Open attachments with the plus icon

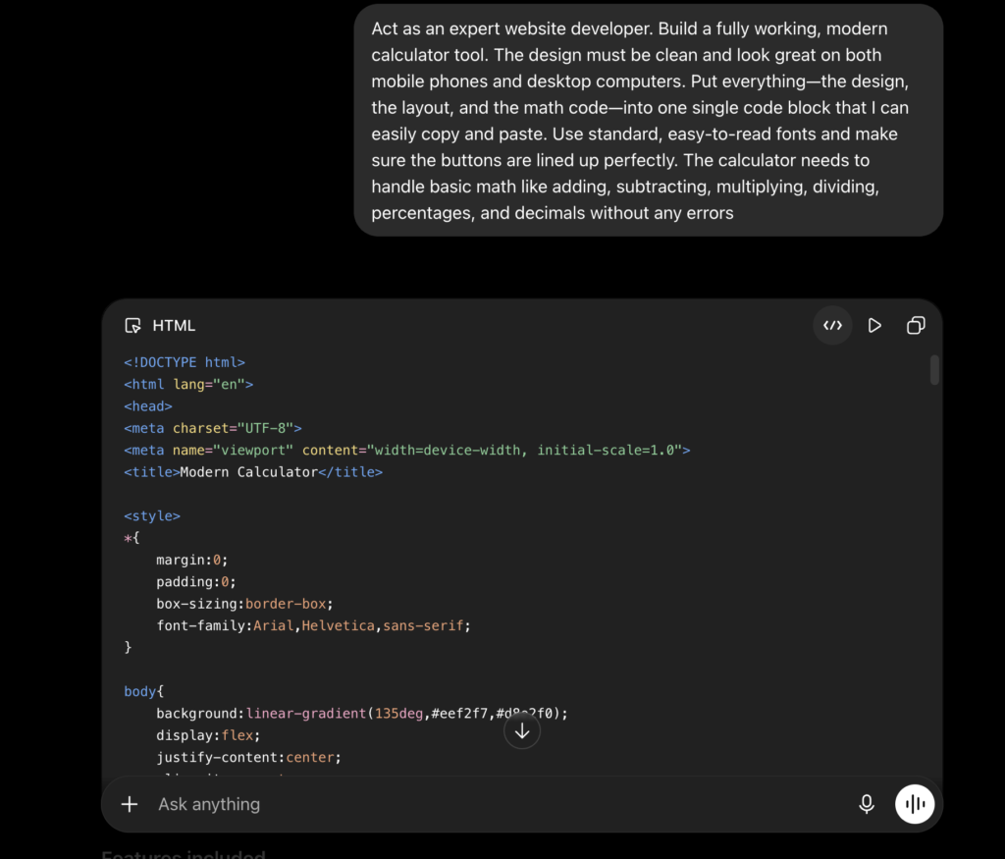click(130, 804)
